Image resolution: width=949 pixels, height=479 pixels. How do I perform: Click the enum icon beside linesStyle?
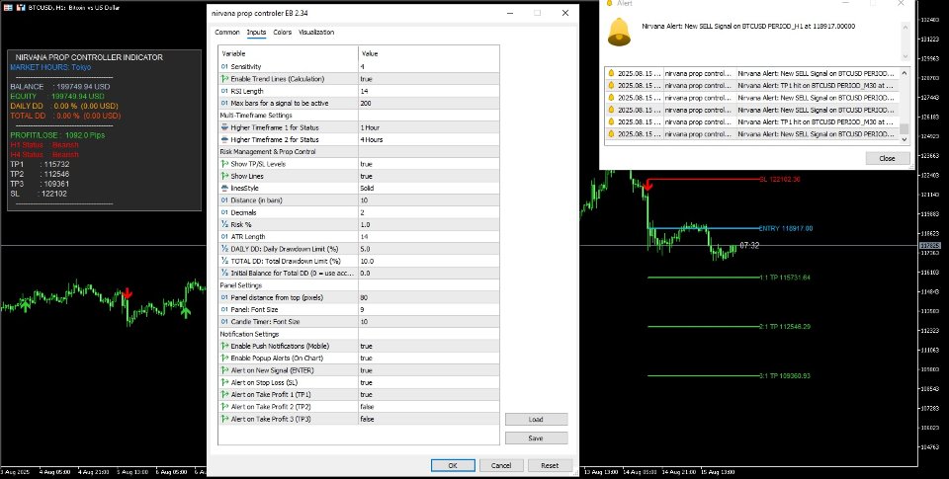224,188
